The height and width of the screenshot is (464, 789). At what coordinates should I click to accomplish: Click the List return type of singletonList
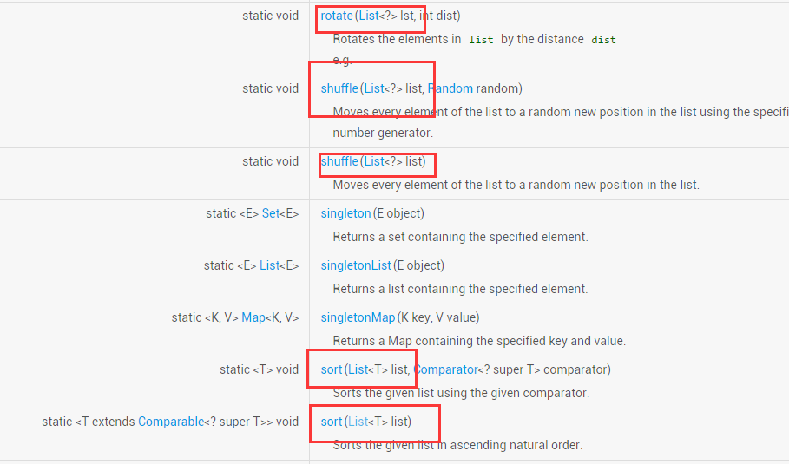click(270, 265)
